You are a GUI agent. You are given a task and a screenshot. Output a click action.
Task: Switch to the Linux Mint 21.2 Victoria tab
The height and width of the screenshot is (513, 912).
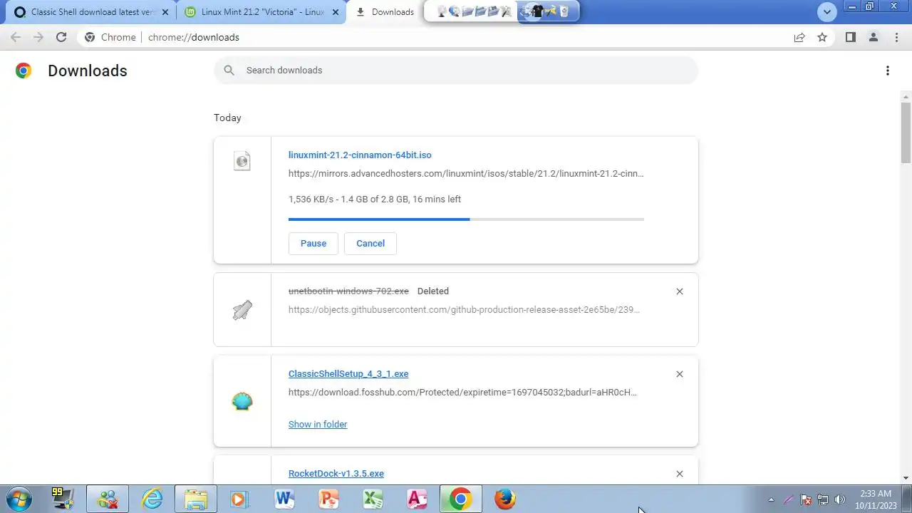[x=261, y=12]
